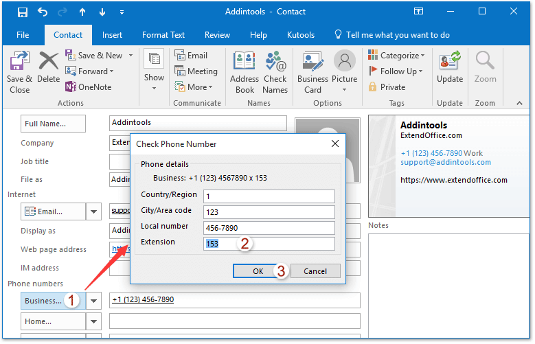
Task: Mark contact as Private
Action: (387, 87)
